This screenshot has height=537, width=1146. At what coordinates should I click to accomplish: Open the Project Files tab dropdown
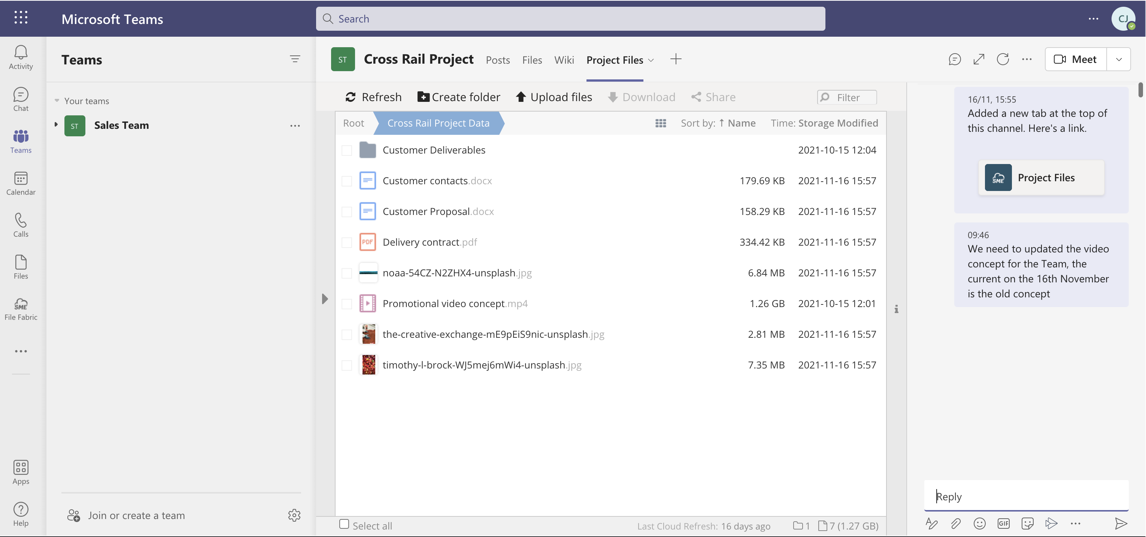651,60
